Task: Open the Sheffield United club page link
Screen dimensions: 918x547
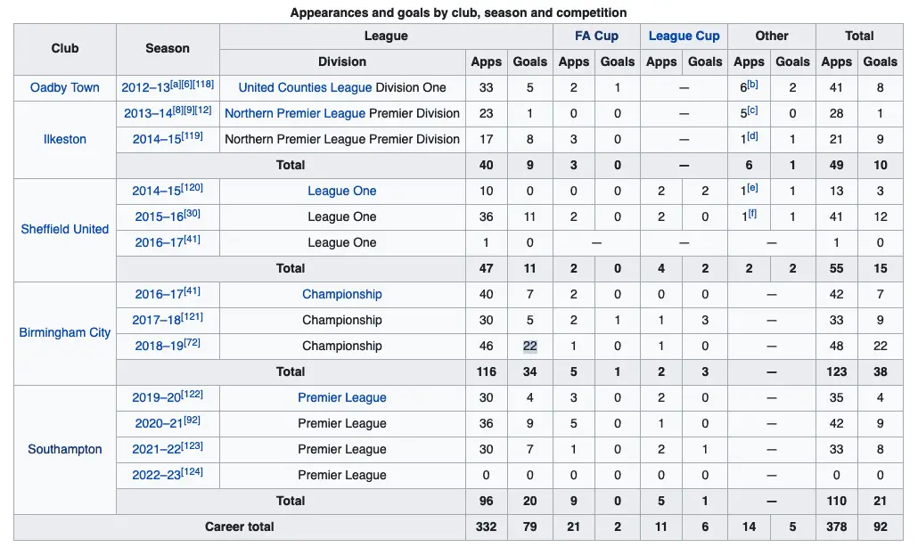Action: (x=65, y=229)
